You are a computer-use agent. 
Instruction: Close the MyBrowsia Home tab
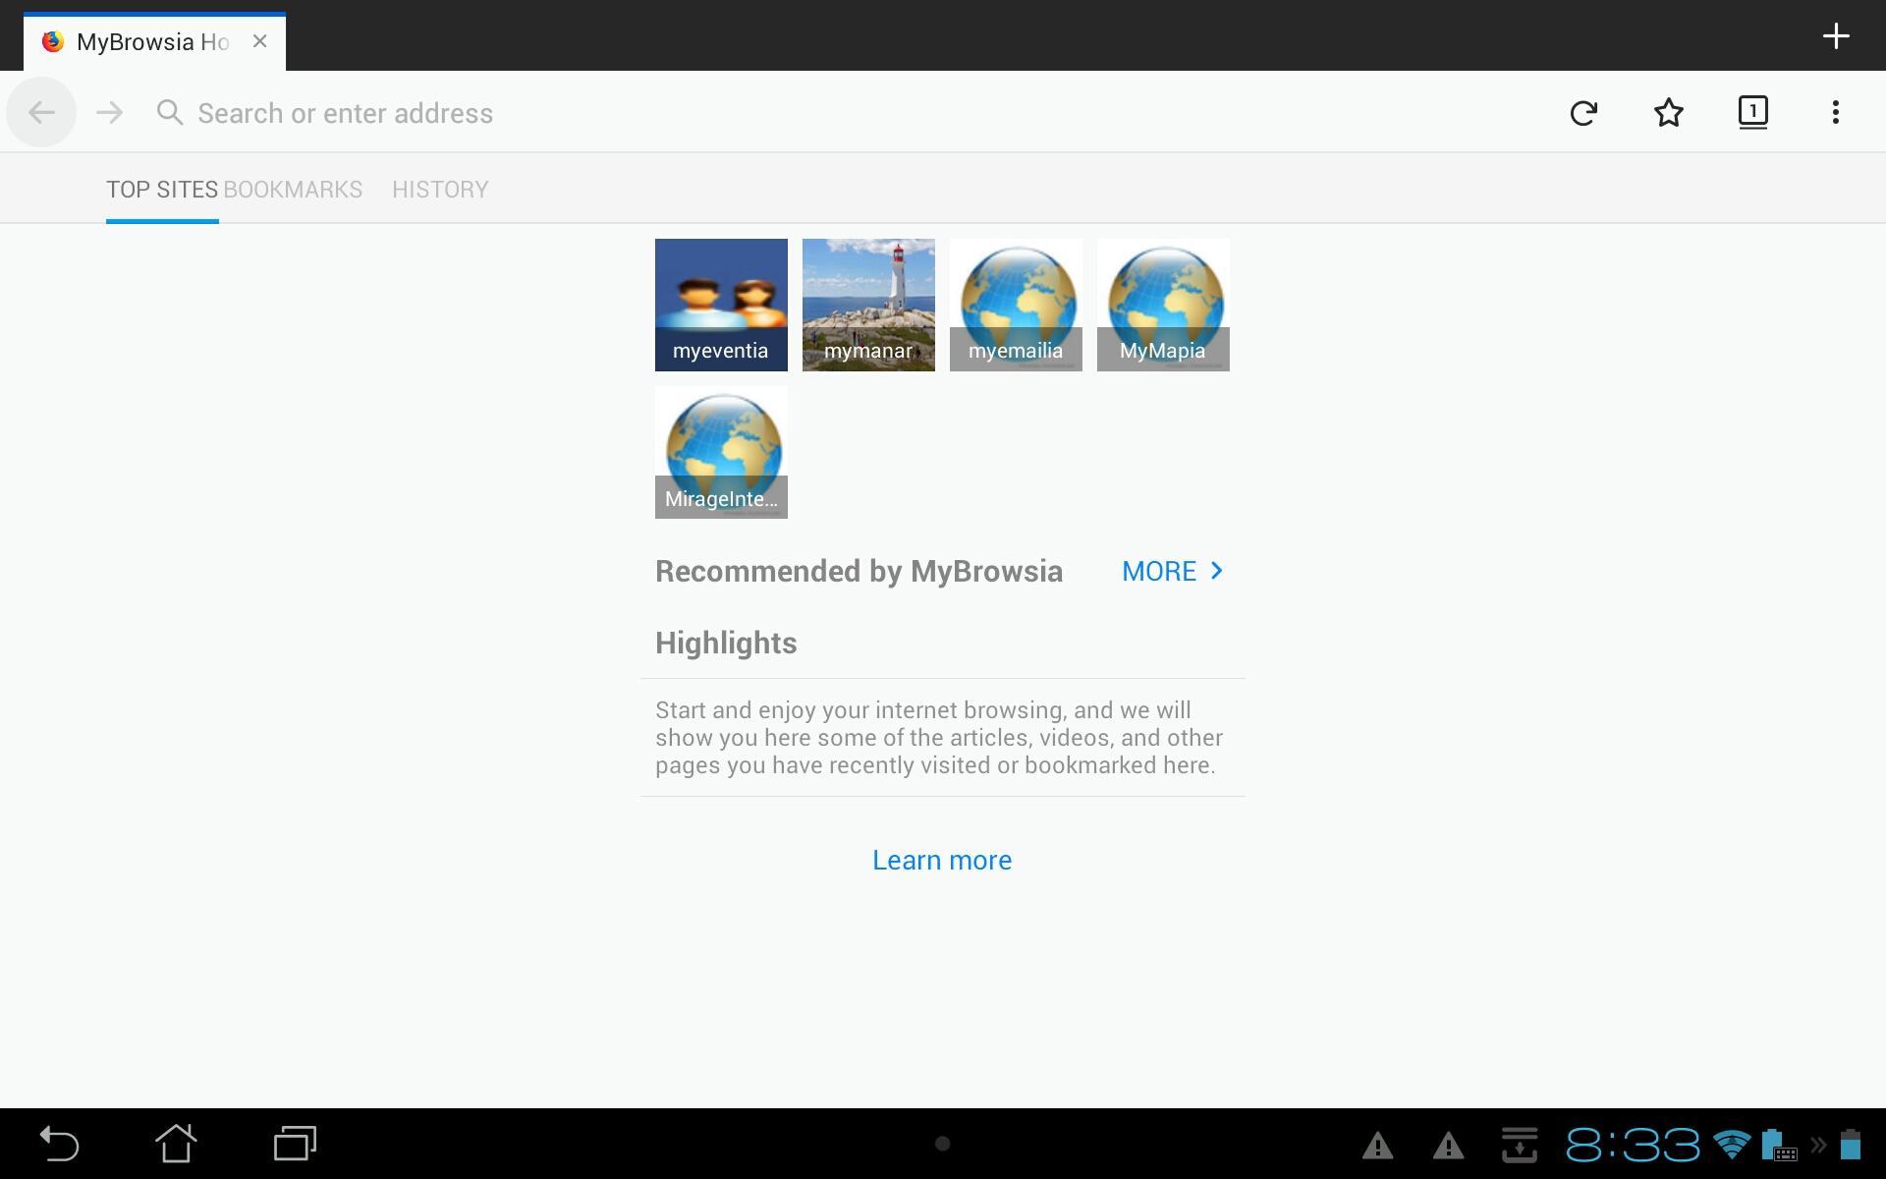point(259,41)
